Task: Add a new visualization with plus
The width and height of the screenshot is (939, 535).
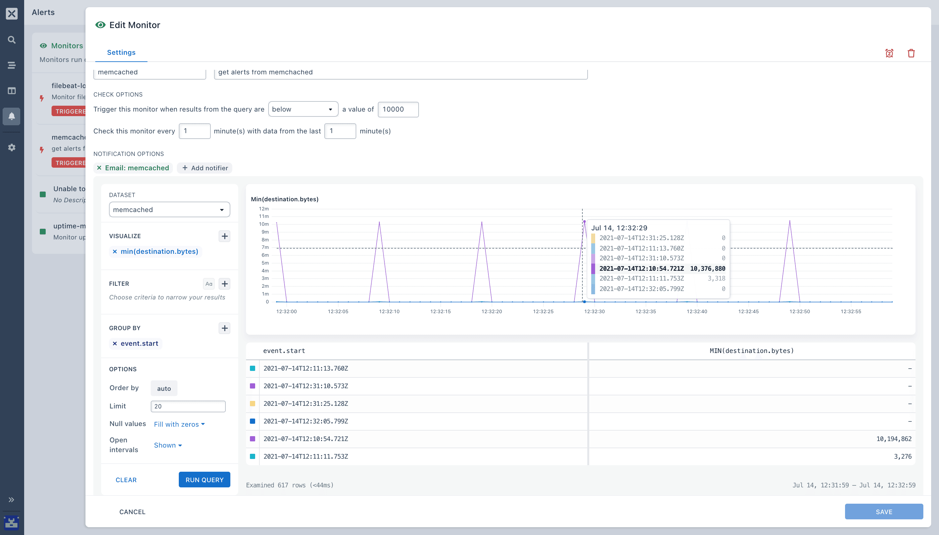Action: pyautogui.click(x=224, y=236)
